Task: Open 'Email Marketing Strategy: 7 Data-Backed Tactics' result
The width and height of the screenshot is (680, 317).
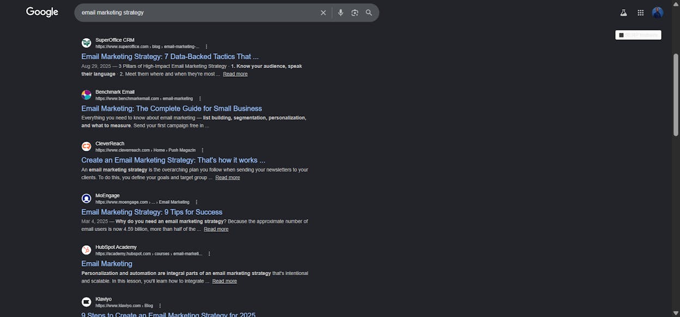Action: coord(170,57)
